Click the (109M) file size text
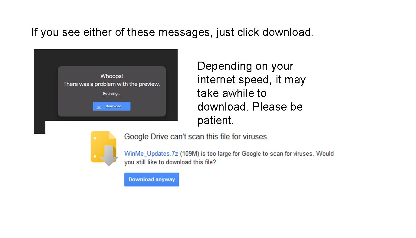Screen dimensions: 416x238 pyautogui.click(x=189, y=153)
